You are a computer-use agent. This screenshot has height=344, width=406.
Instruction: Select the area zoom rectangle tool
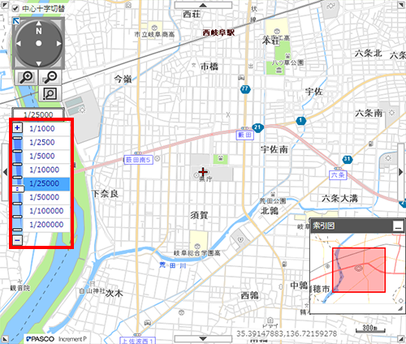(x=50, y=93)
